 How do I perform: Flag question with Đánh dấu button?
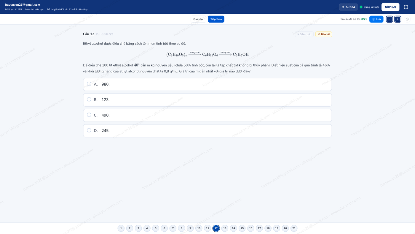(304, 34)
